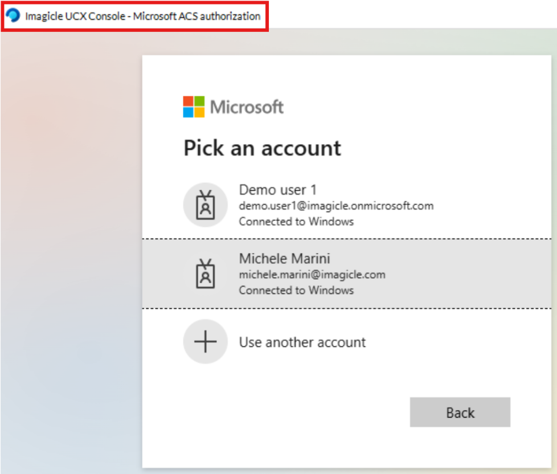Click the Microsoft wordmark text
Viewport: 557px width, 474px height.
[x=247, y=107]
